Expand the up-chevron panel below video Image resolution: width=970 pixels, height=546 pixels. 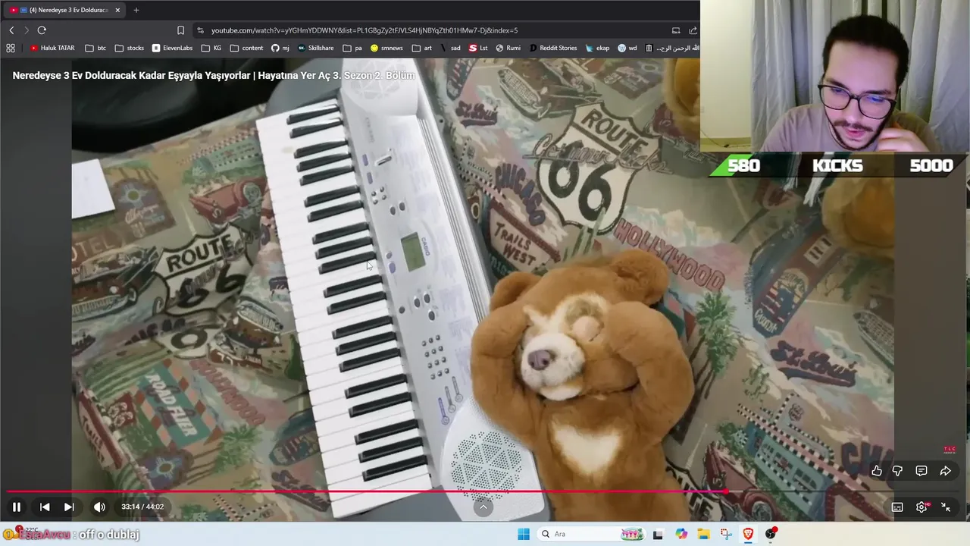(483, 507)
